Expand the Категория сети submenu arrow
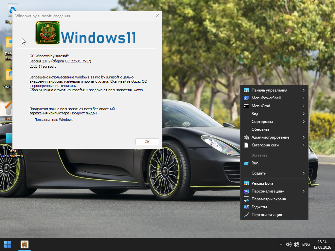Viewport: 335px width, 251px height. (304, 145)
